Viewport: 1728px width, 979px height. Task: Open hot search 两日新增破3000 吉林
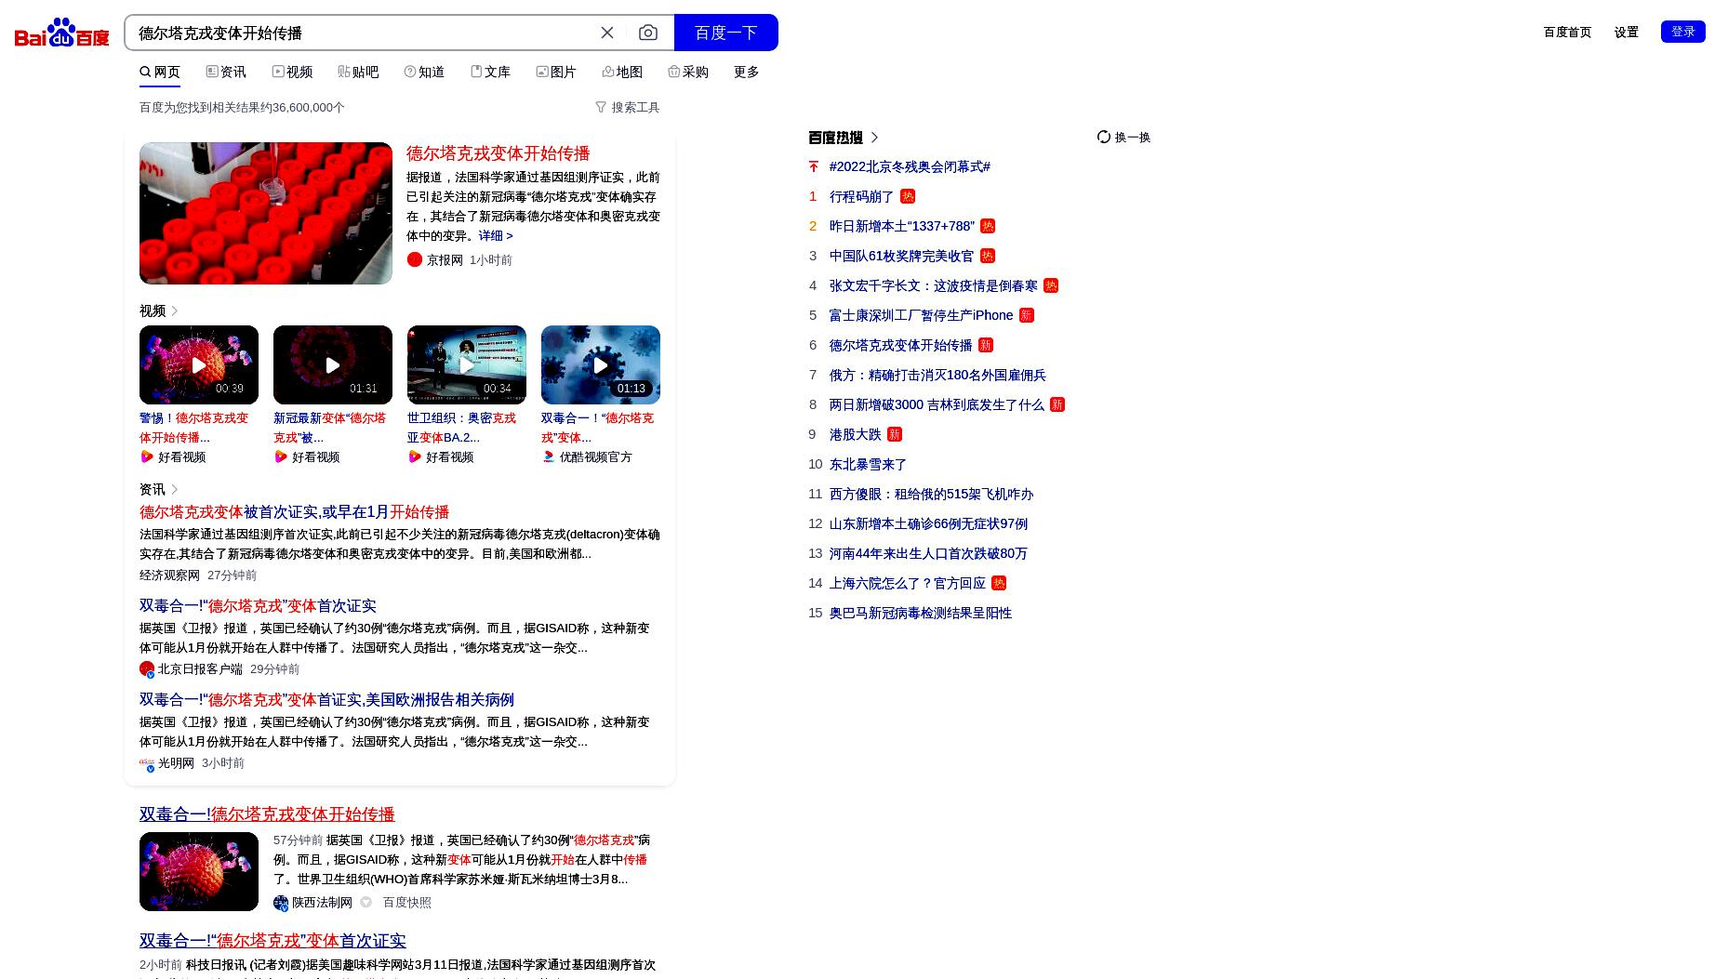937,405
